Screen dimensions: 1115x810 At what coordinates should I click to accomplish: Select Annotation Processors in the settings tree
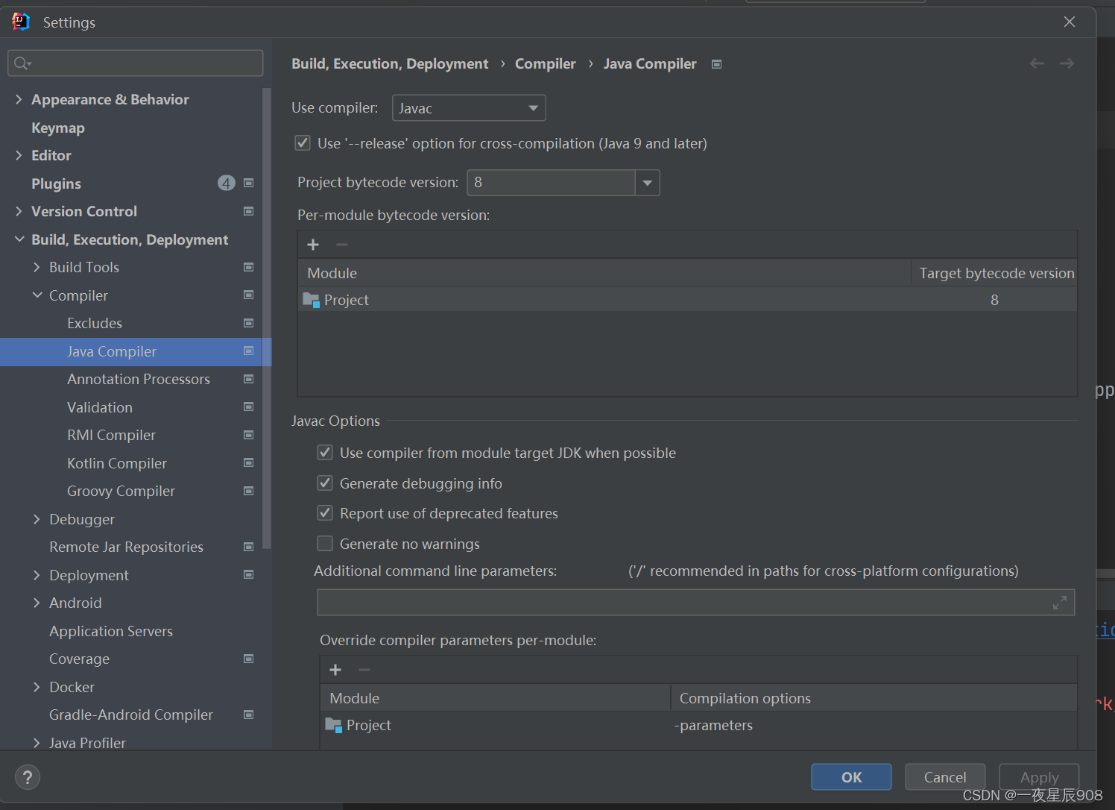point(139,379)
